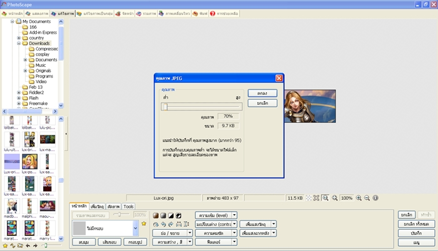
Task: Switch to the แสดงภาพ viewer tab
Action: [x=37, y=13]
